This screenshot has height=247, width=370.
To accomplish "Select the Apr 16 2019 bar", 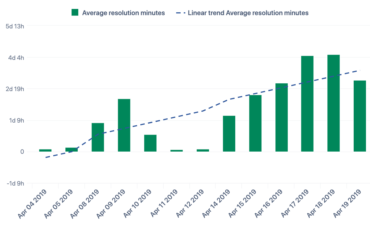I will pyautogui.click(x=282, y=117).
